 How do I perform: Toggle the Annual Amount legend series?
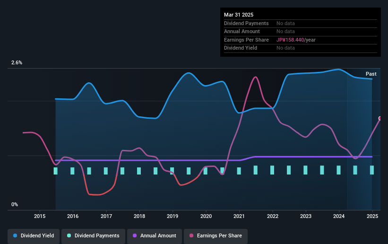point(155,235)
